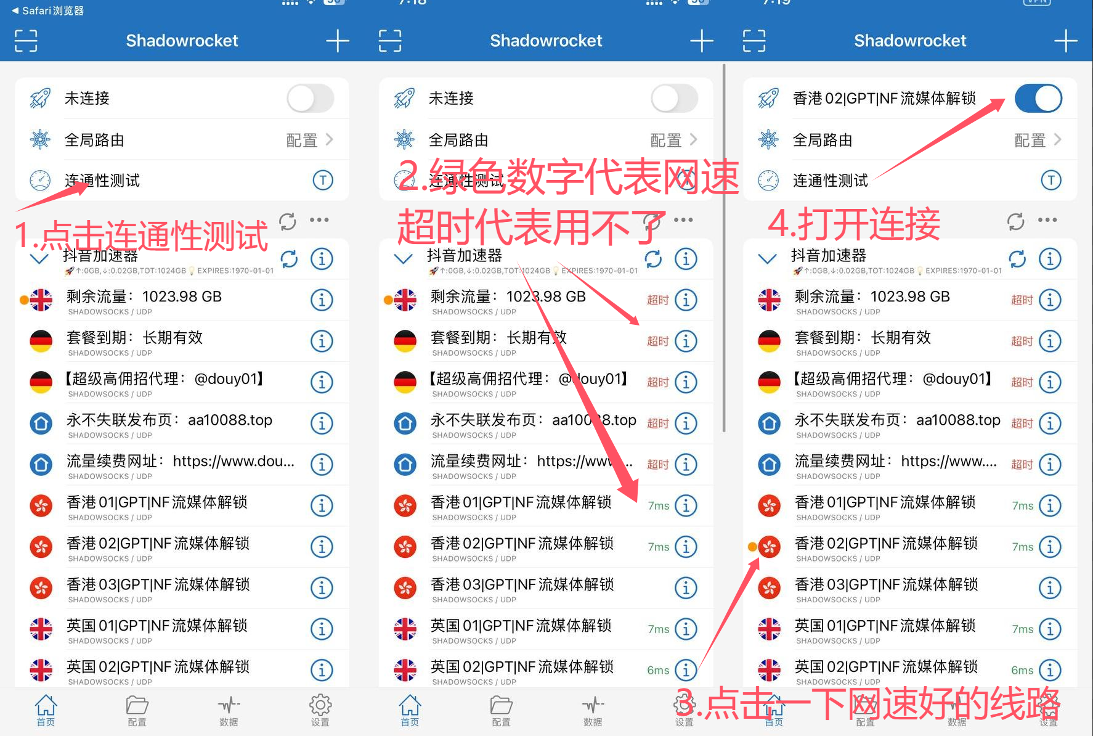Tap gray refresh icon in first screenshot
Screen dimensions: 1093x736
tap(288, 221)
